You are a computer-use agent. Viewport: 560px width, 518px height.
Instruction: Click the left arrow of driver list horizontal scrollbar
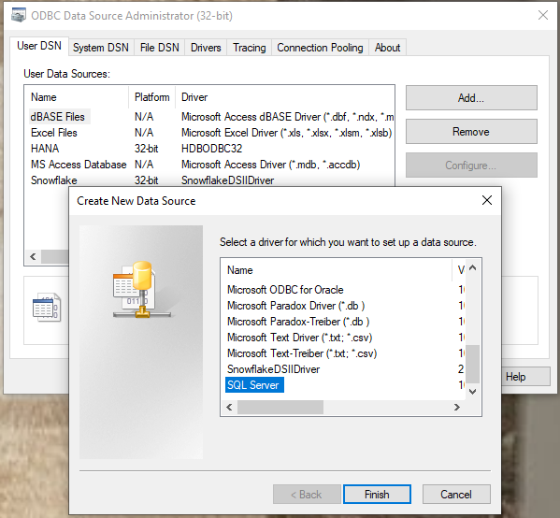[x=229, y=408]
